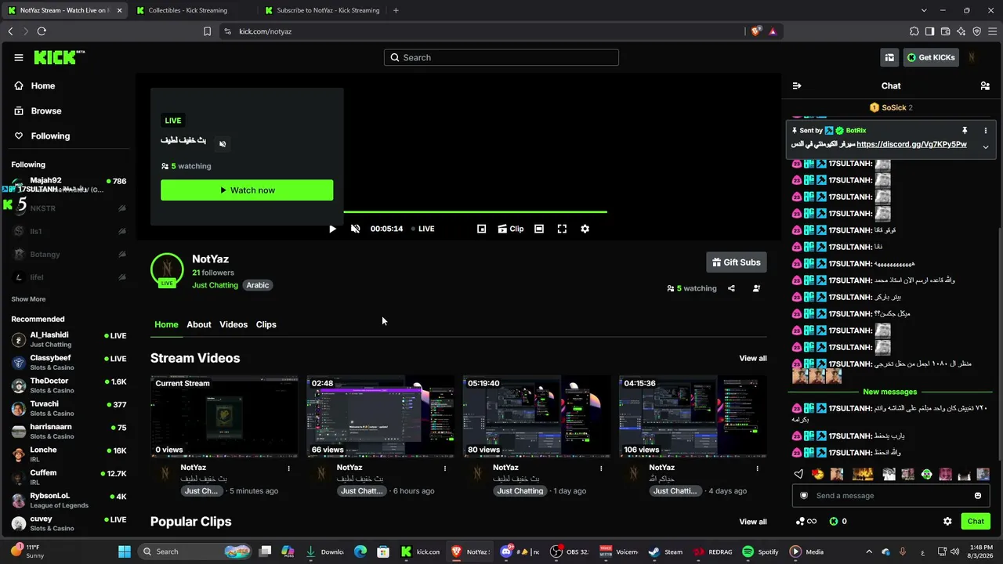Image resolution: width=1003 pixels, height=564 pixels.
Task: Click Get KICKs button
Action: point(931,57)
